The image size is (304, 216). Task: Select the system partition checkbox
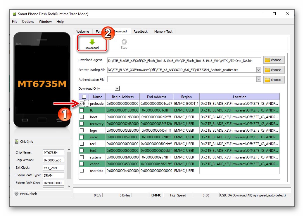coord(82,157)
